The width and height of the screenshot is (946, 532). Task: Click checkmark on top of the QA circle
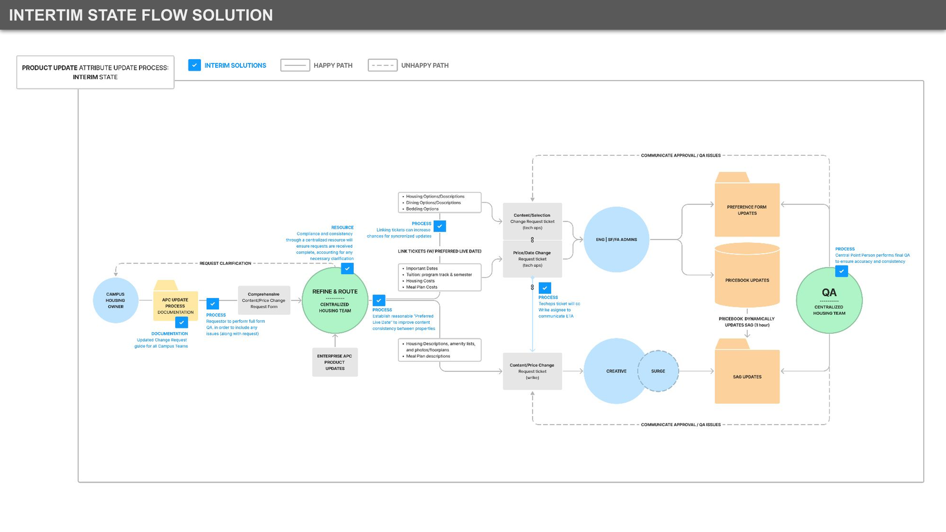(x=842, y=271)
